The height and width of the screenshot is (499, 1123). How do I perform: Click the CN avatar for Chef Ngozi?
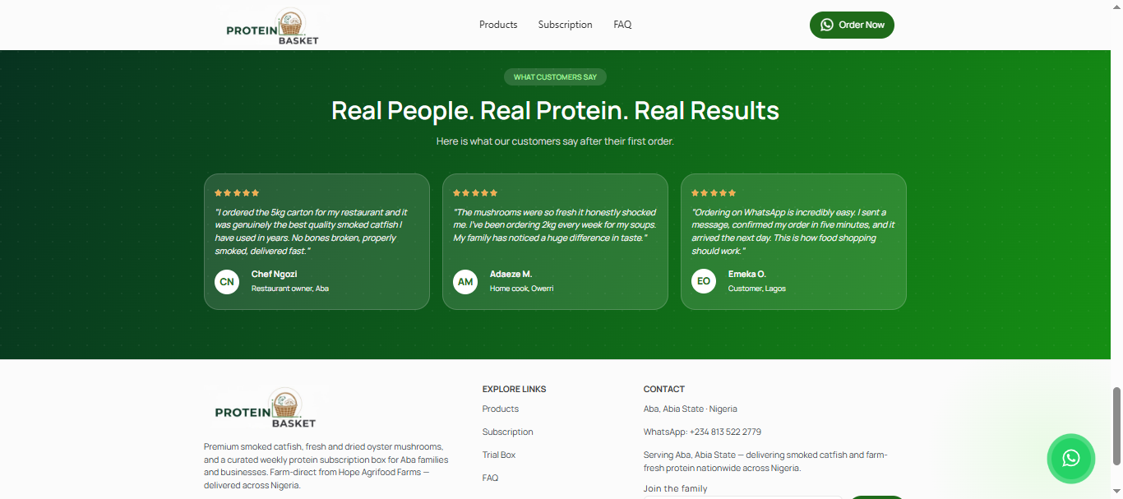[x=227, y=281]
